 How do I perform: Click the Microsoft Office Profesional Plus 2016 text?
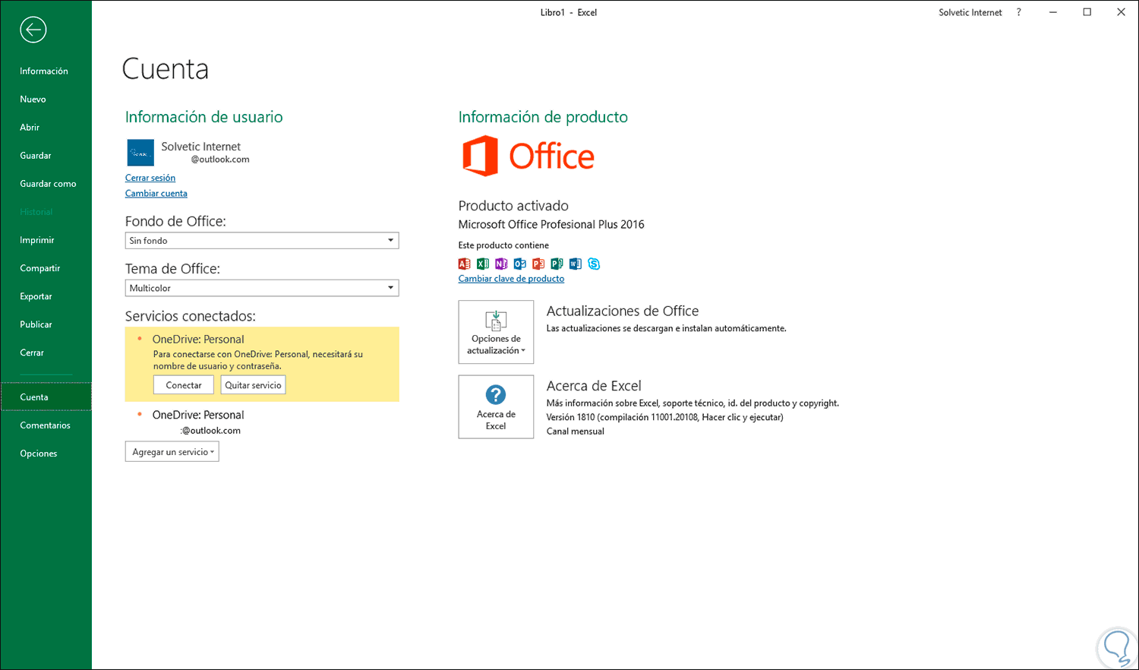point(551,224)
